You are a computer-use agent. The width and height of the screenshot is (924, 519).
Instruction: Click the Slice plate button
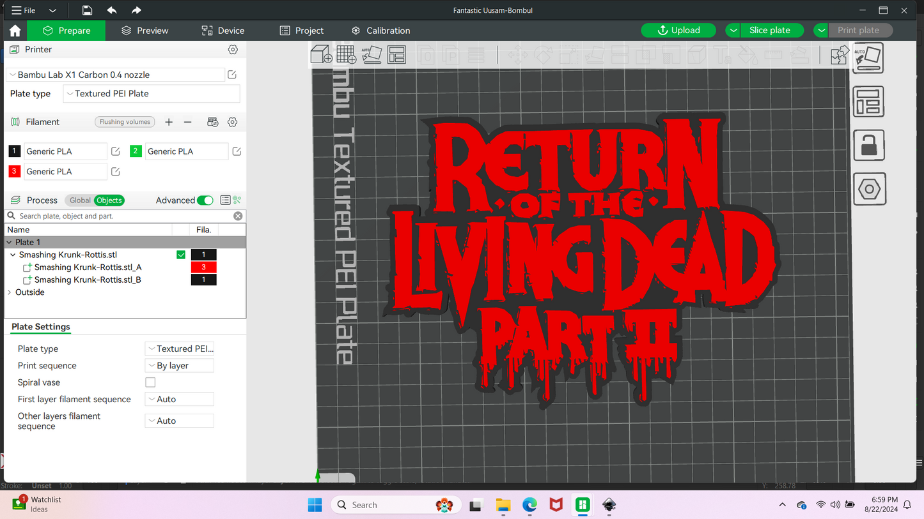pos(772,31)
